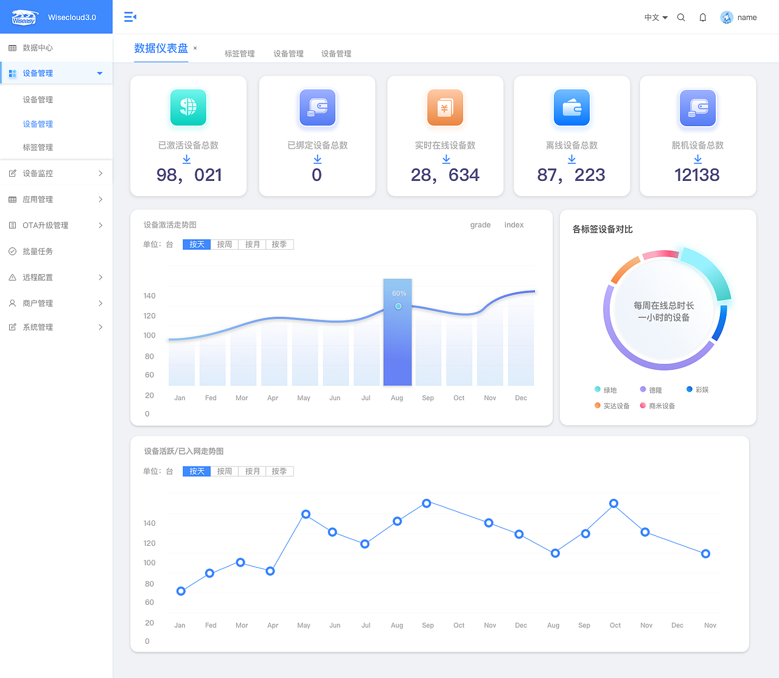Click the index link in chart header
Viewport: 779px width, 678px height.
[514, 225]
